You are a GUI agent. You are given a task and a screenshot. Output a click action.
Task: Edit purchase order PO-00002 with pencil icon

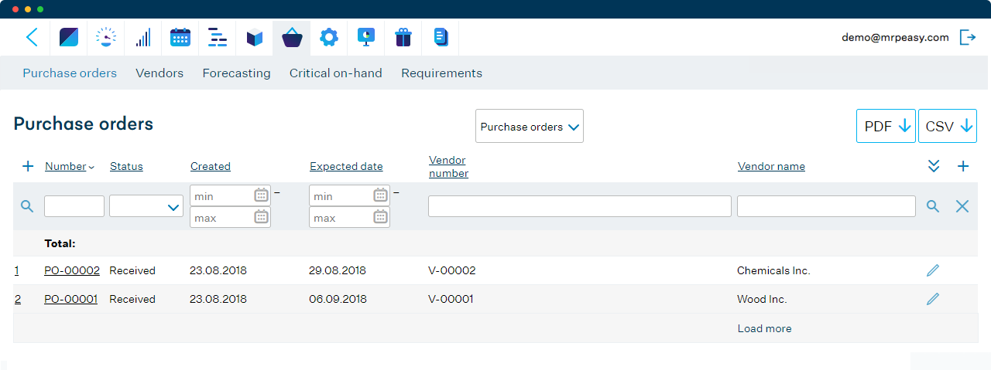[933, 270]
